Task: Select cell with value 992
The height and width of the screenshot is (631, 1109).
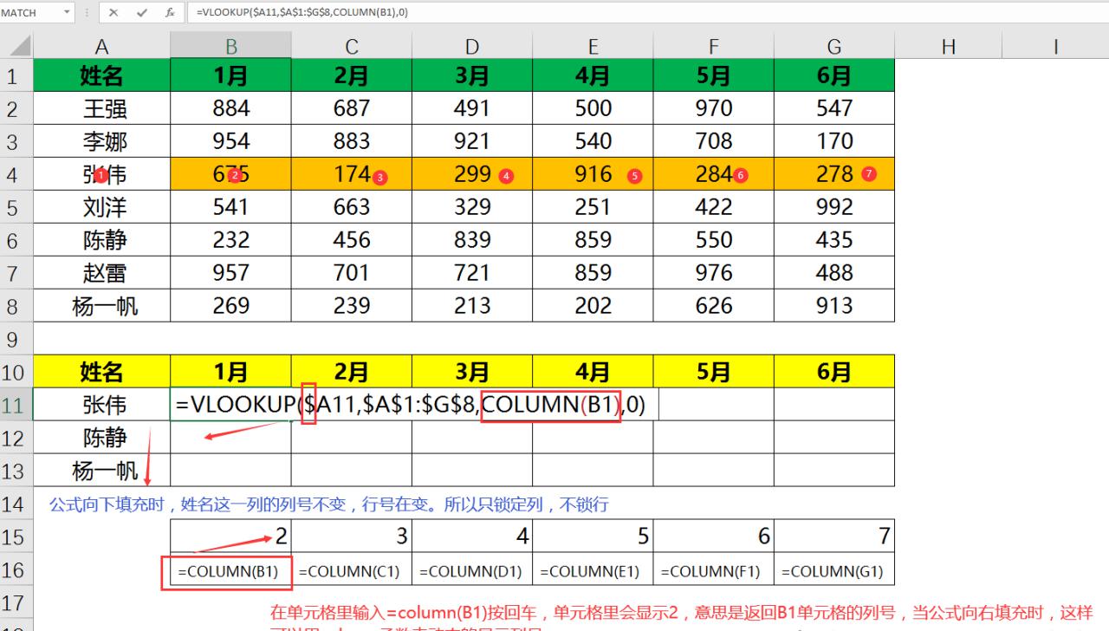Action: pos(834,207)
